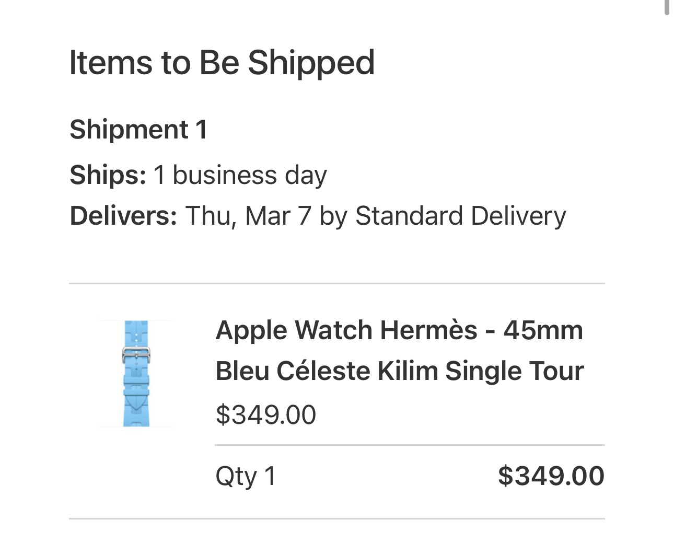674x554 pixels.
Task: Click the divider between price and Qty
Action: click(x=410, y=445)
